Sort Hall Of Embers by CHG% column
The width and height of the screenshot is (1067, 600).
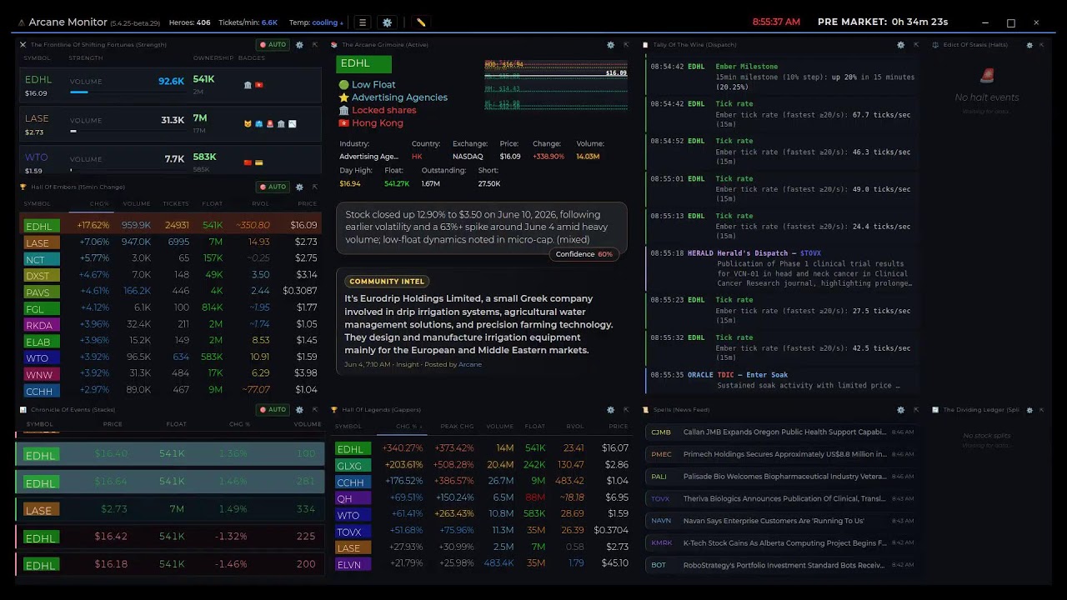point(99,203)
